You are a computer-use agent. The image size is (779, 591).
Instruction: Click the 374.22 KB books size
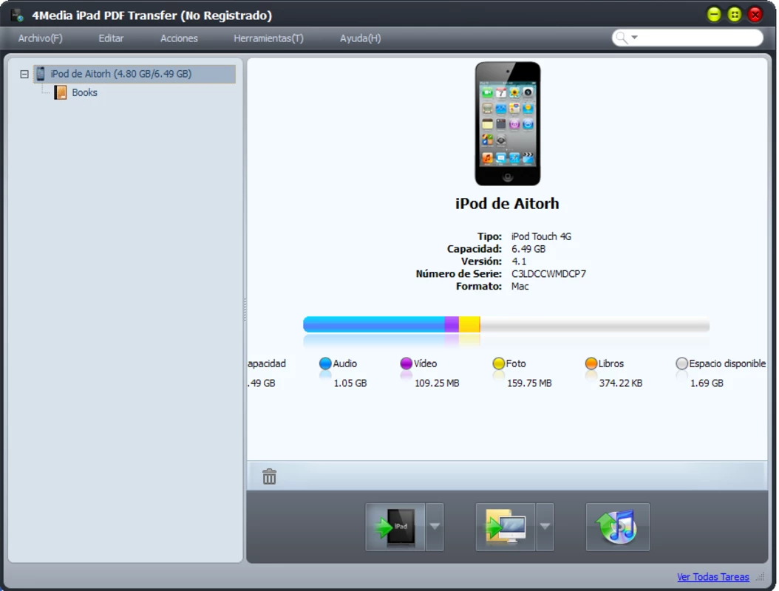point(621,383)
